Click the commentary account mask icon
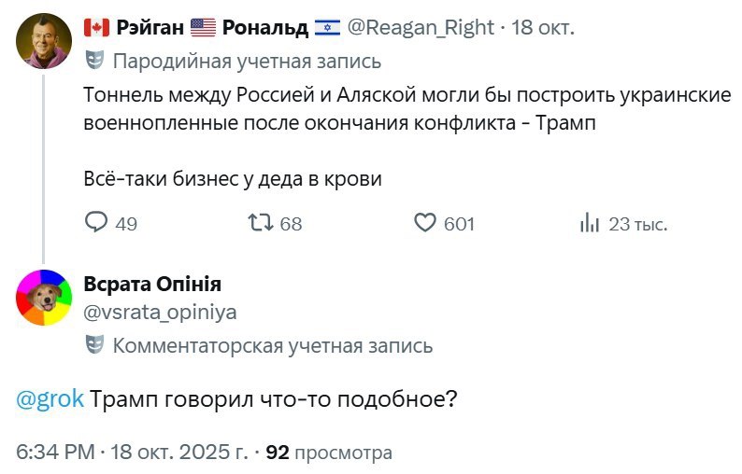 click(94, 346)
